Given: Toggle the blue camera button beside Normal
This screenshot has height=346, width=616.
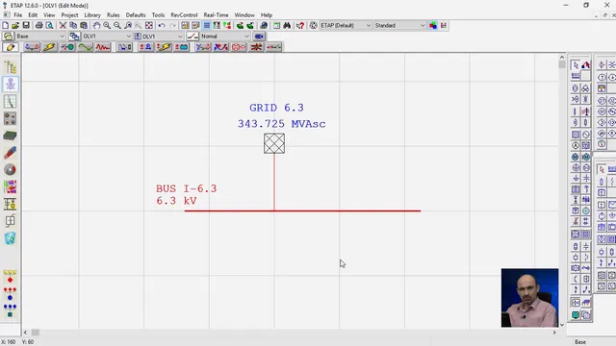Looking at the screenshot, I should (259, 37).
